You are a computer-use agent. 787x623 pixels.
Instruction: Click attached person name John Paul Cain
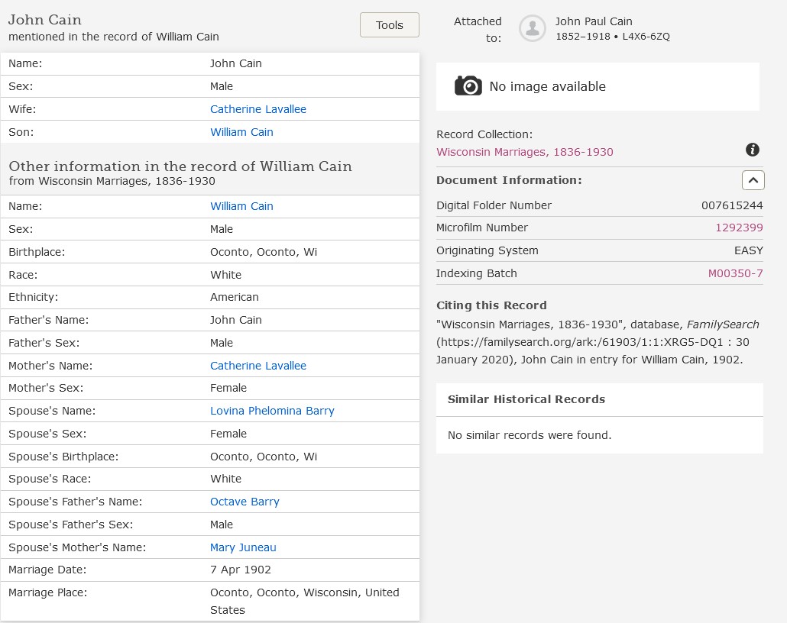pos(593,21)
